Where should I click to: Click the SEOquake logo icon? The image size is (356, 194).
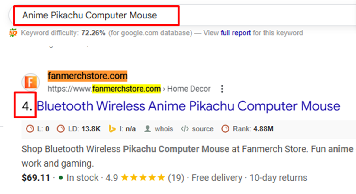[13, 33]
